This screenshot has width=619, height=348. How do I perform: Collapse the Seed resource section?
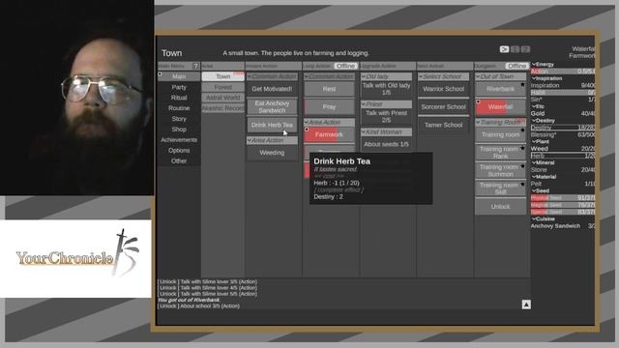(541, 190)
